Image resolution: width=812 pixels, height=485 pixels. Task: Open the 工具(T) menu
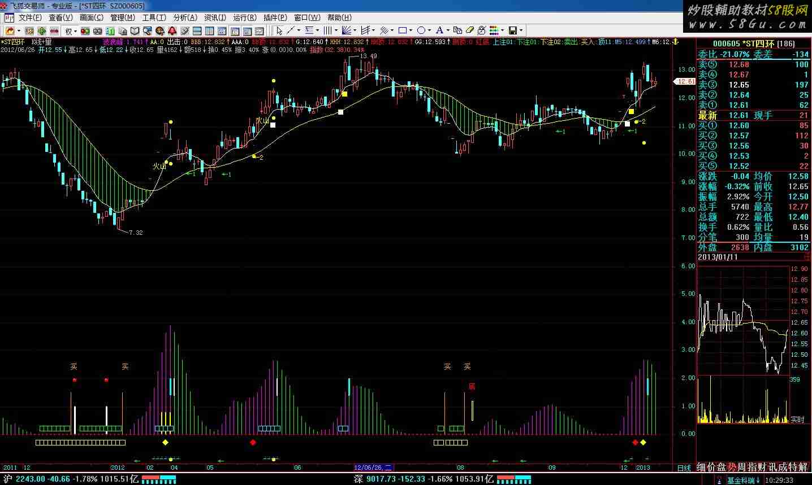coord(154,18)
